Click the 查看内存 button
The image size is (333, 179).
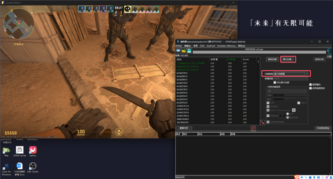tap(184, 128)
